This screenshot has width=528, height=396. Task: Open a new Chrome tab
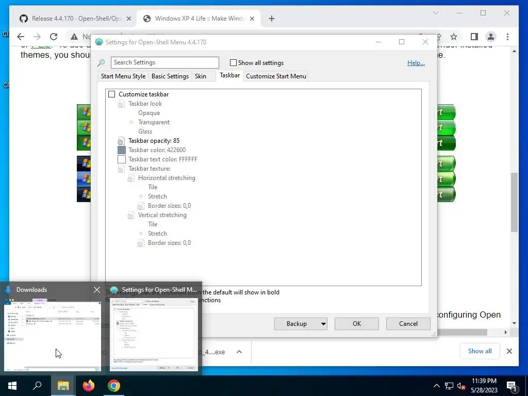(272, 19)
